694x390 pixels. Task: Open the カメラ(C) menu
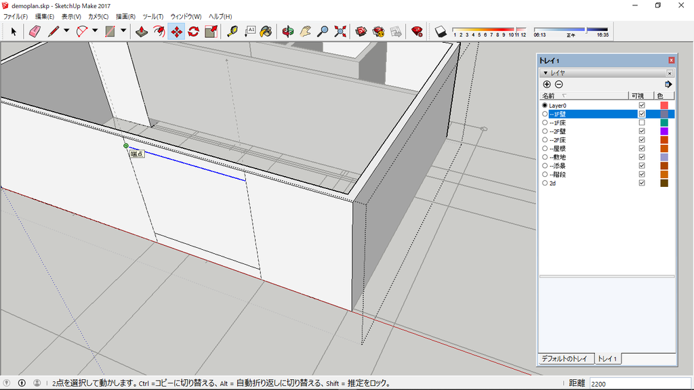tap(98, 16)
